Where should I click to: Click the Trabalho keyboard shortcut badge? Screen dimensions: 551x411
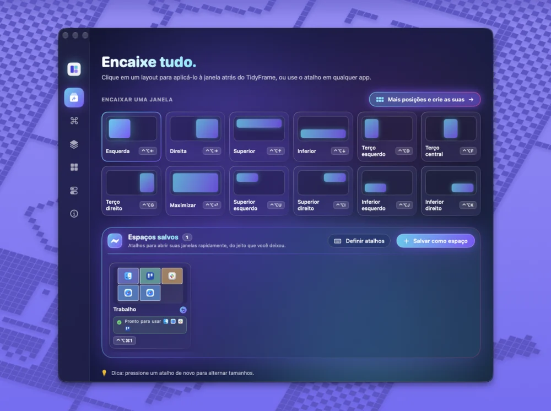tap(125, 340)
